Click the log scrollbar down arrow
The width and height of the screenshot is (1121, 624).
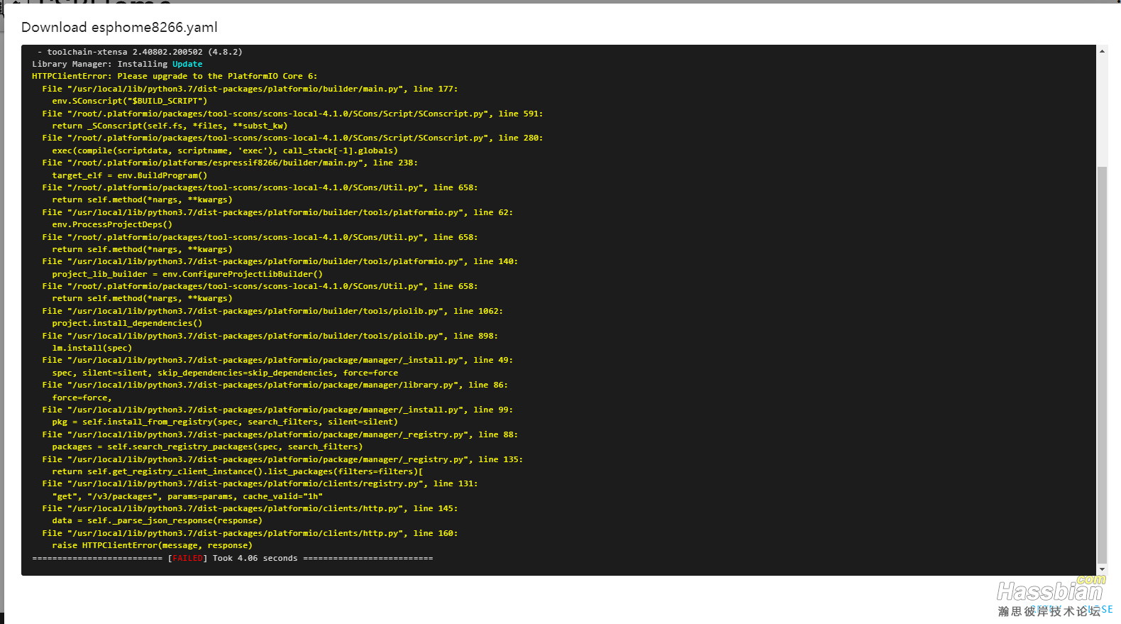click(x=1102, y=569)
